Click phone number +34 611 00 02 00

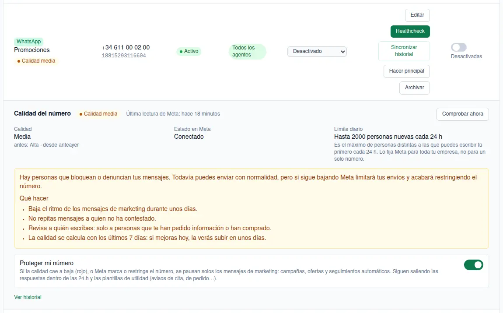click(126, 48)
